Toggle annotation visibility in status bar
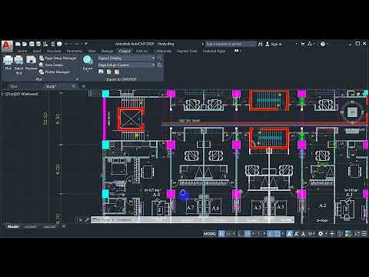The width and height of the screenshot is (369, 277). 290,234
